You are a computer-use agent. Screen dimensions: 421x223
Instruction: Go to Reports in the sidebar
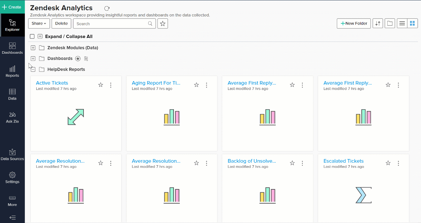click(x=12, y=71)
